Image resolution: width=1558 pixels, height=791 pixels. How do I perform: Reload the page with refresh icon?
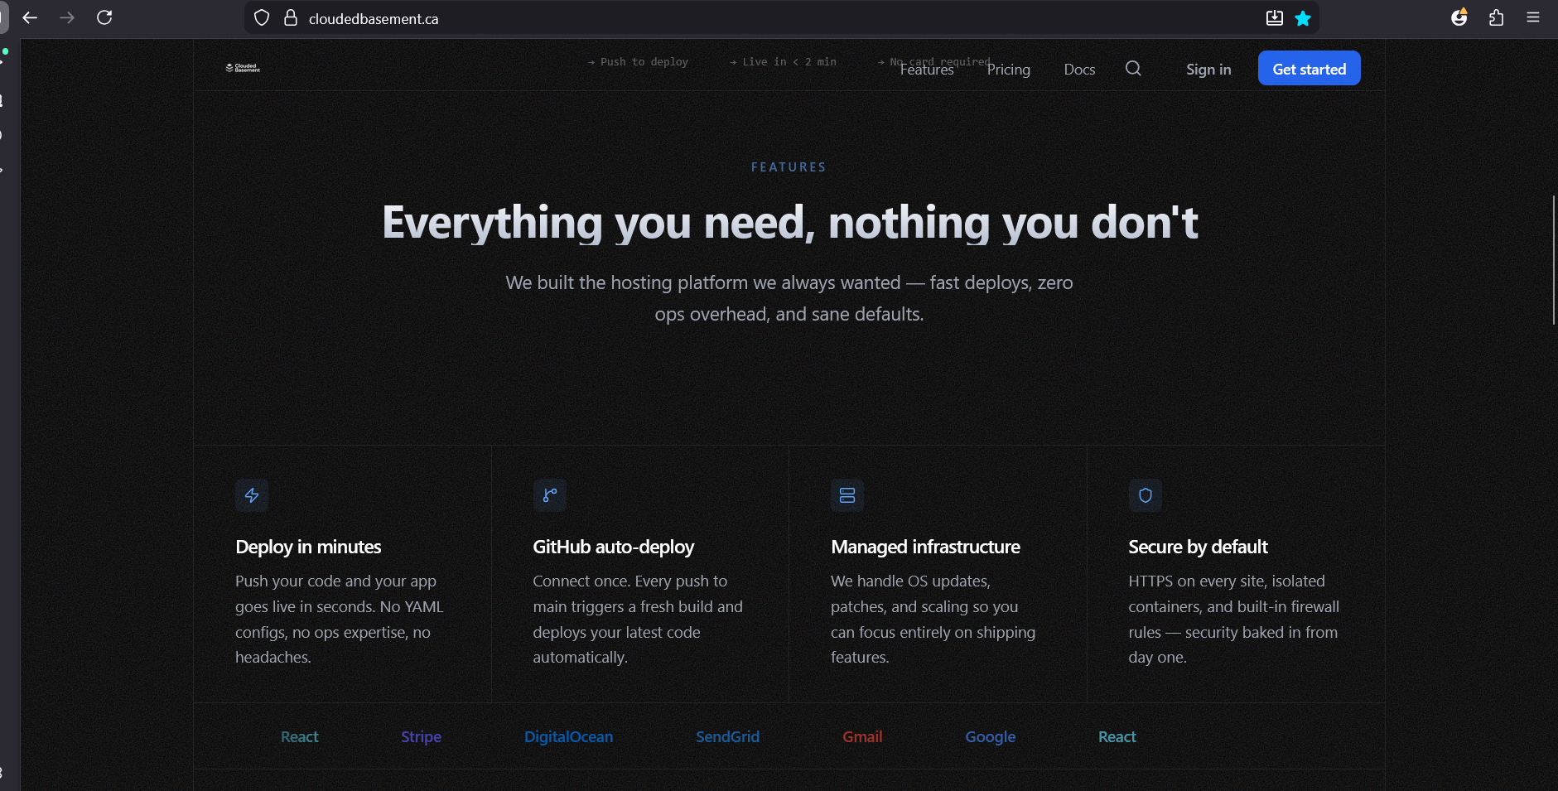point(104,18)
